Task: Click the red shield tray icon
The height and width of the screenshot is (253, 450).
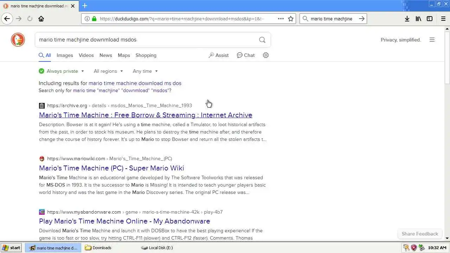Action: 413,248
